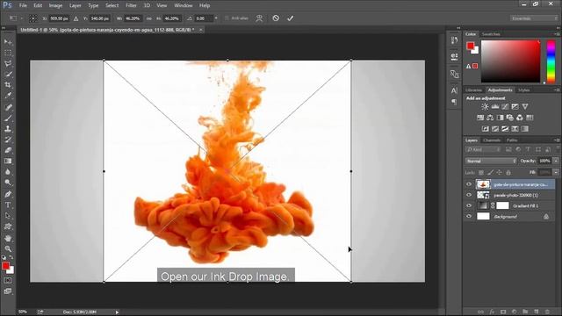Click the foreground color swatch in toolbar
562x316 pixels.
(5, 266)
